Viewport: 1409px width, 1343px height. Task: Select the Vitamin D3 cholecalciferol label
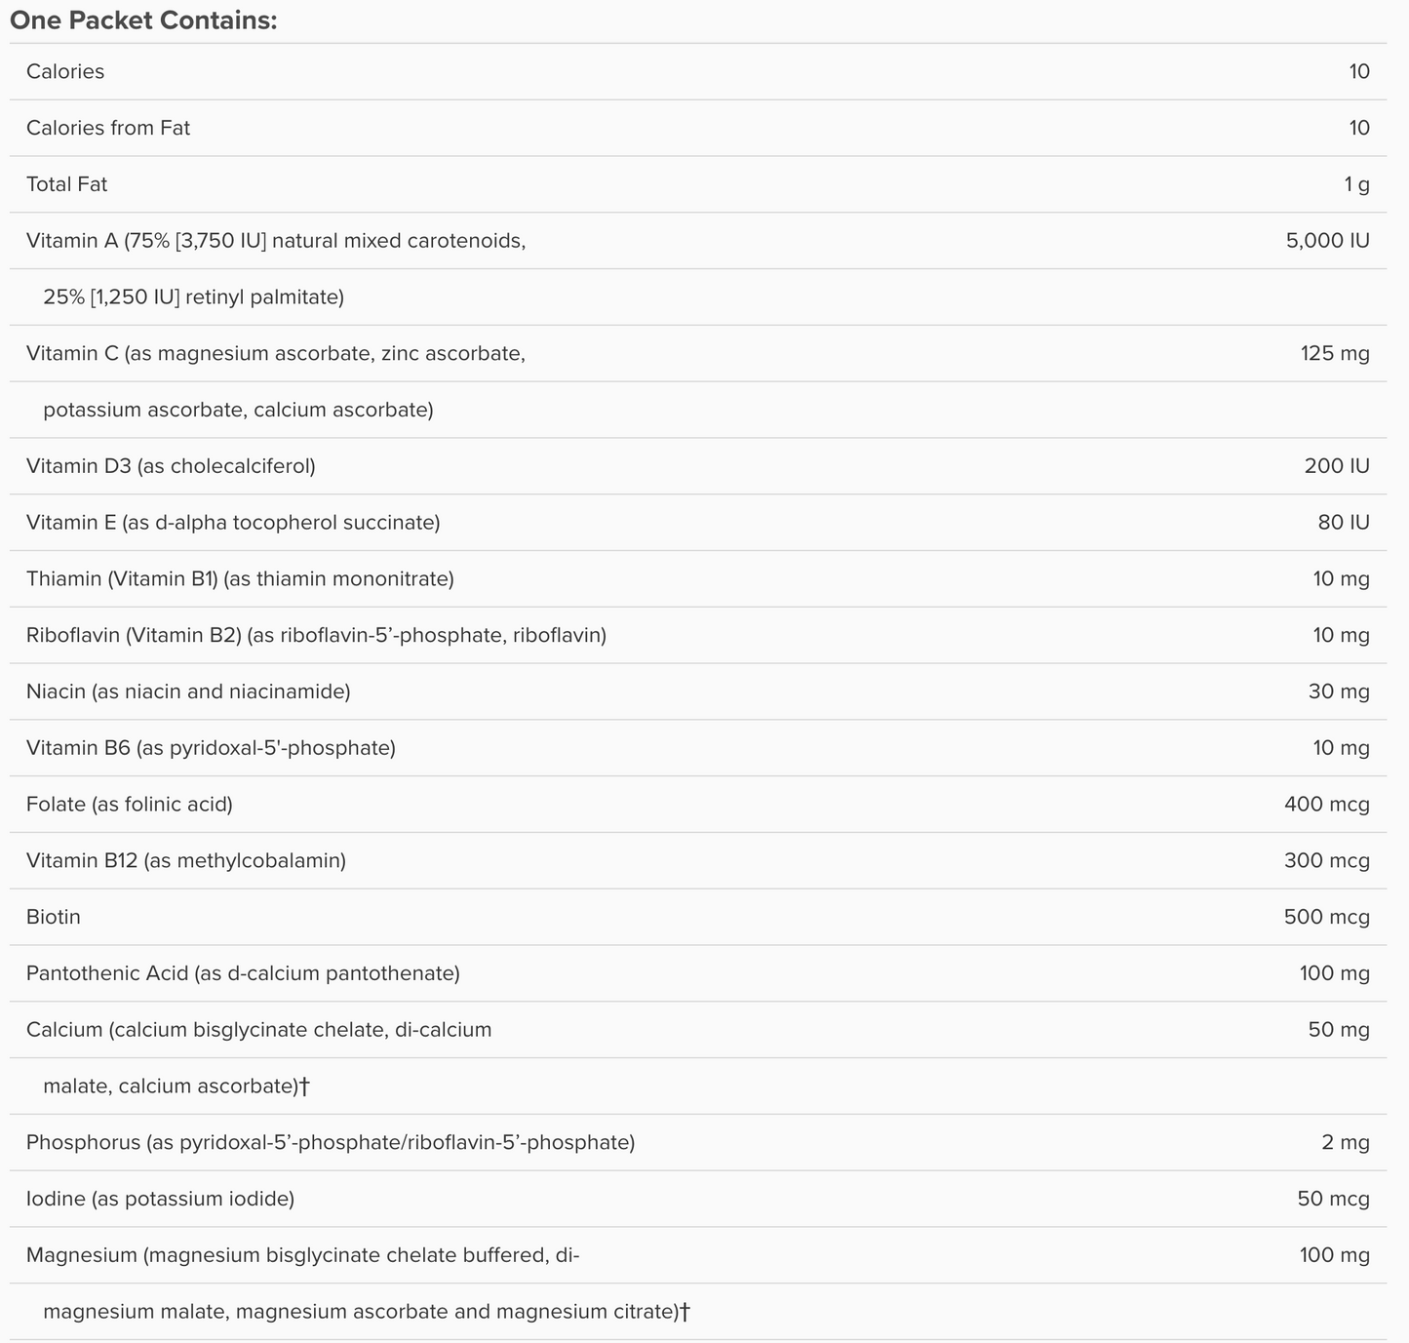pyautogui.click(x=171, y=466)
